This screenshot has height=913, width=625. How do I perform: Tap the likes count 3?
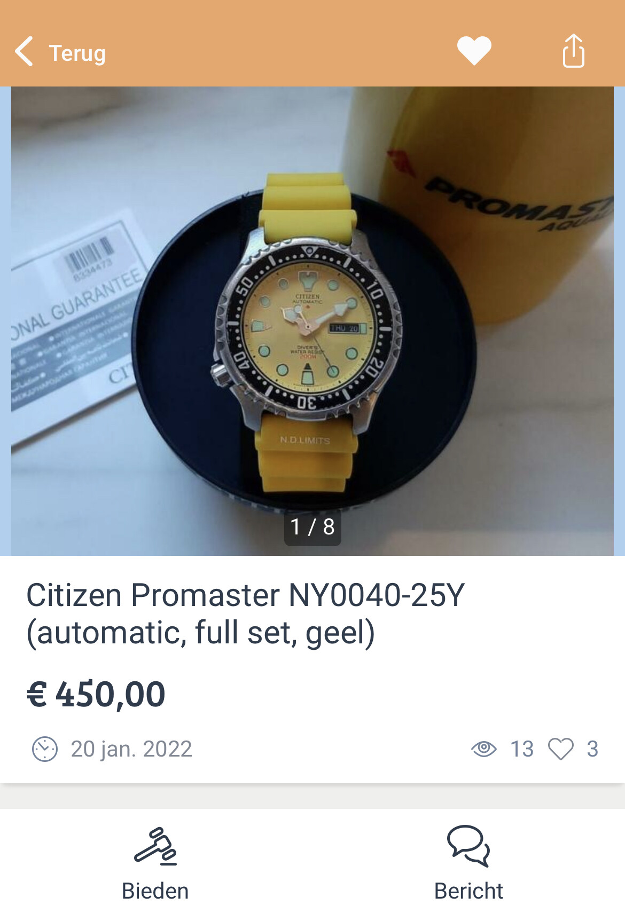tap(592, 749)
